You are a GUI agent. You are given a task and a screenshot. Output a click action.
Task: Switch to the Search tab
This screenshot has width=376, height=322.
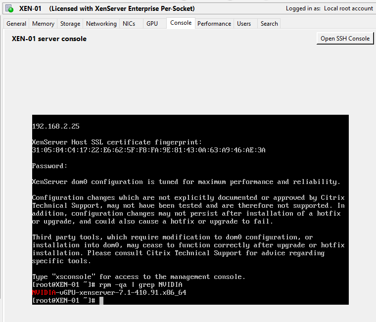[x=269, y=24]
